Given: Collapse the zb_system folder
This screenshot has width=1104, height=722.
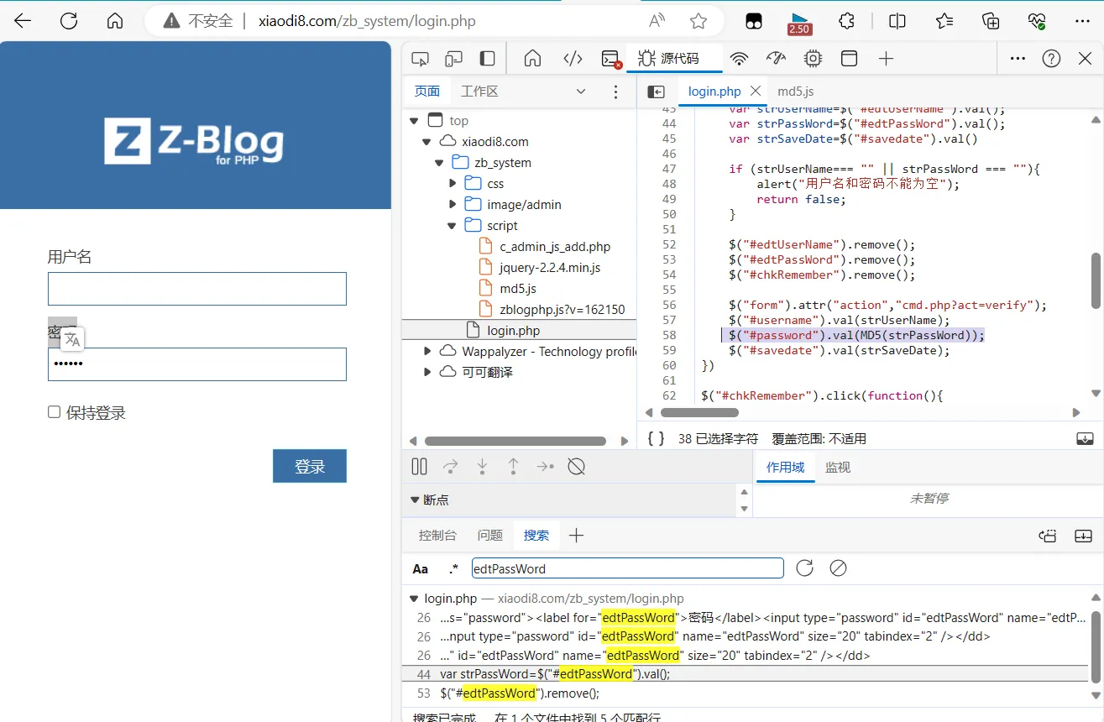Looking at the screenshot, I should click(439, 163).
